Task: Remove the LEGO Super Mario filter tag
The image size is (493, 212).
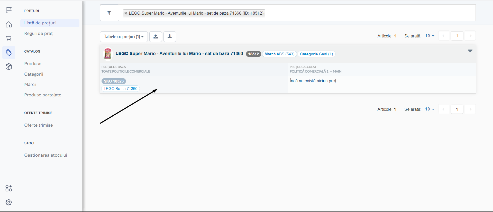Action: (126, 13)
